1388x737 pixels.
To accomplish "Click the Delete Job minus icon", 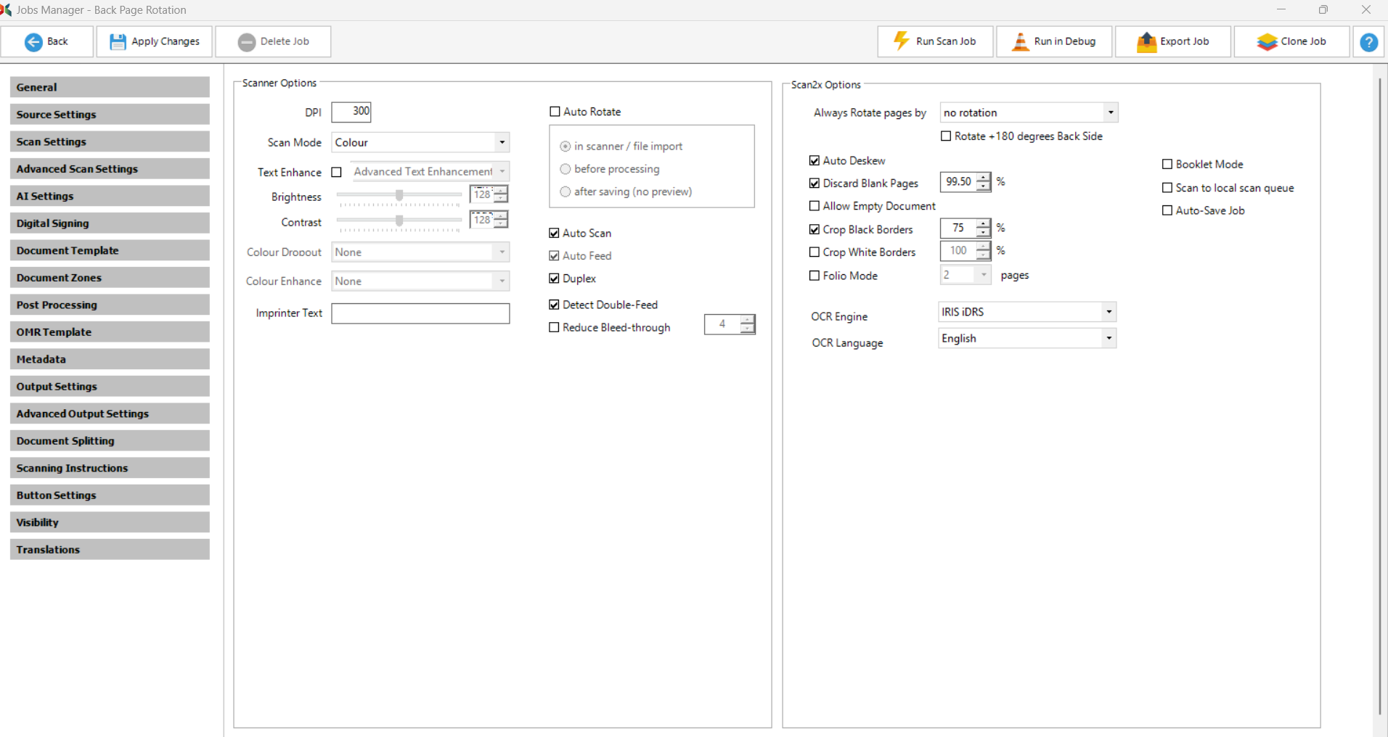I will (247, 42).
